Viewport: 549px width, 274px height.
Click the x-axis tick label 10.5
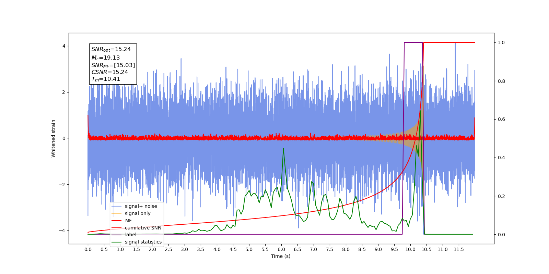427,249
